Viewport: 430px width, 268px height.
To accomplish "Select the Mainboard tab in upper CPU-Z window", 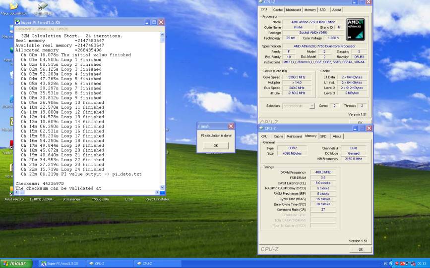I will [x=294, y=9].
